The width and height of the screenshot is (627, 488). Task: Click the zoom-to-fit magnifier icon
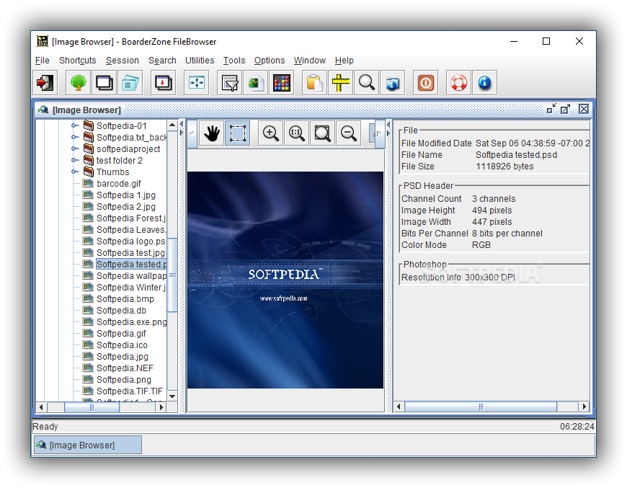click(x=322, y=133)
